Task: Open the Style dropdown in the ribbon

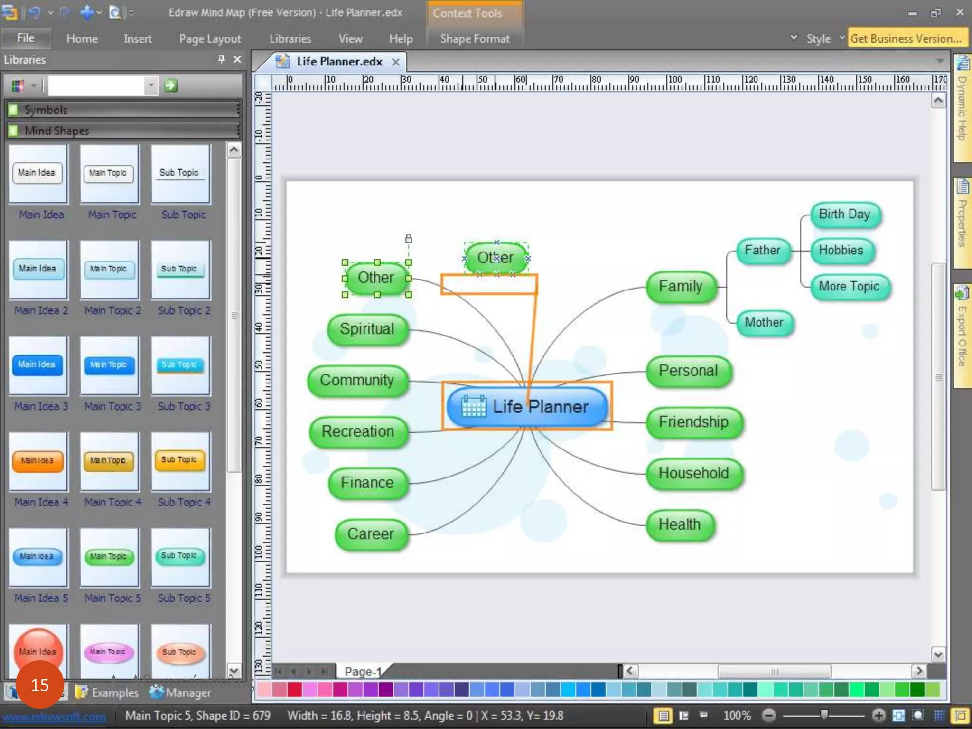Action: click(x=818, y=39)
